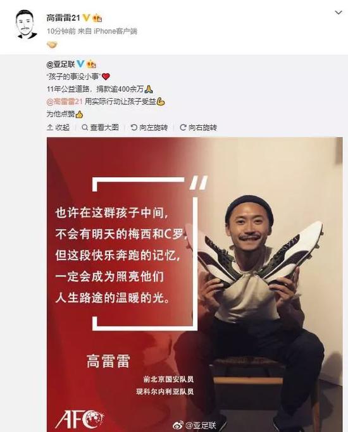Click 查看大图 to view full image
The height and width of the screenshot is (432, 348).
point(100,127)
